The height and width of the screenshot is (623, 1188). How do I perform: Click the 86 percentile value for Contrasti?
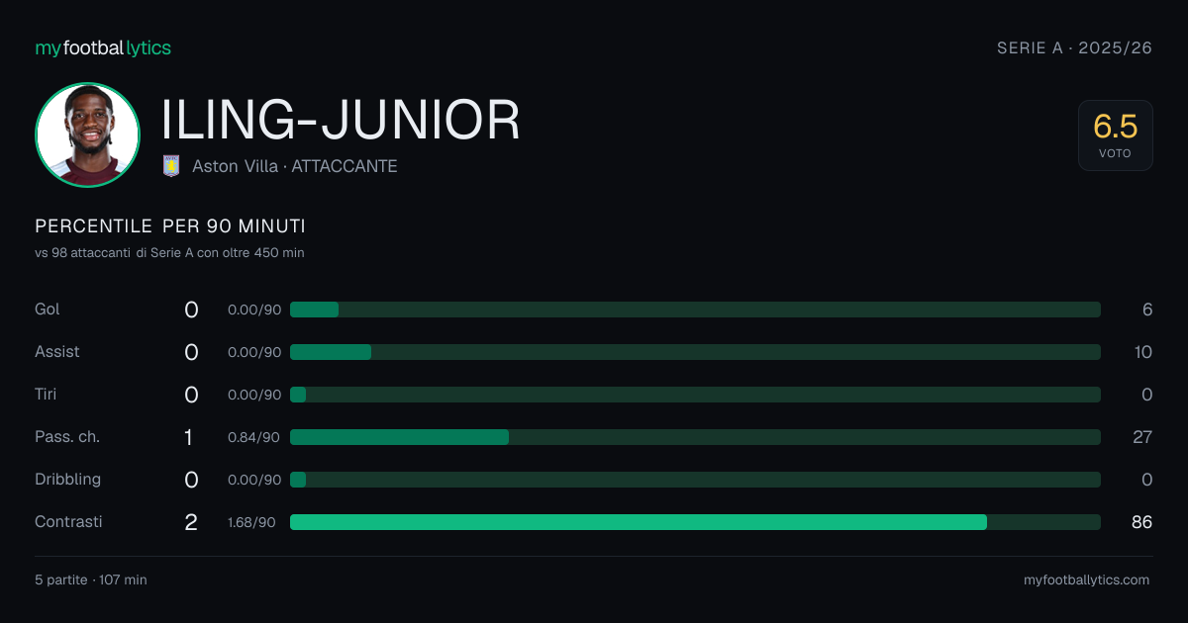coord(1141,522)
